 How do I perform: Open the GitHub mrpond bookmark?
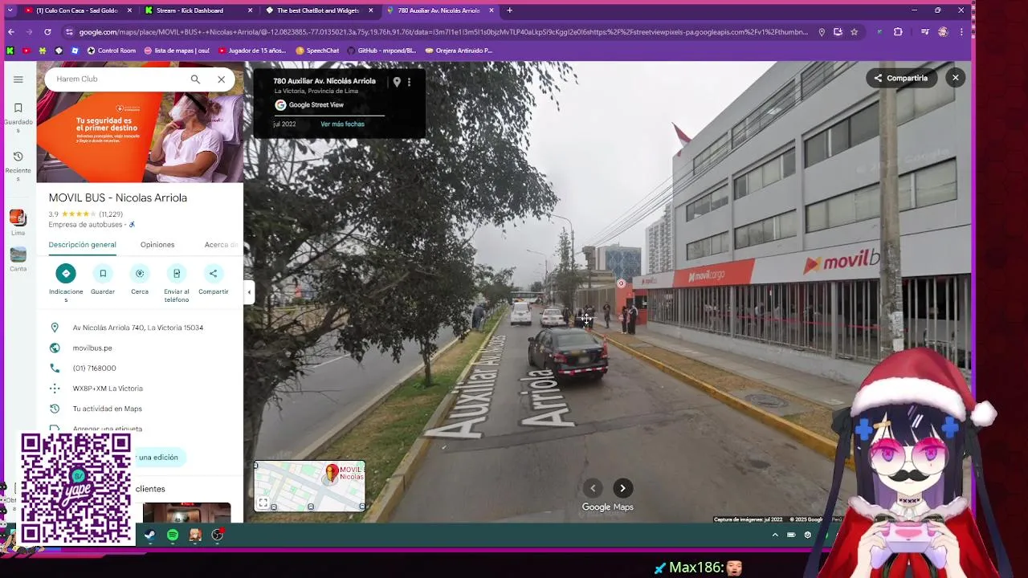pyautogui.click(x=381, y=51)
